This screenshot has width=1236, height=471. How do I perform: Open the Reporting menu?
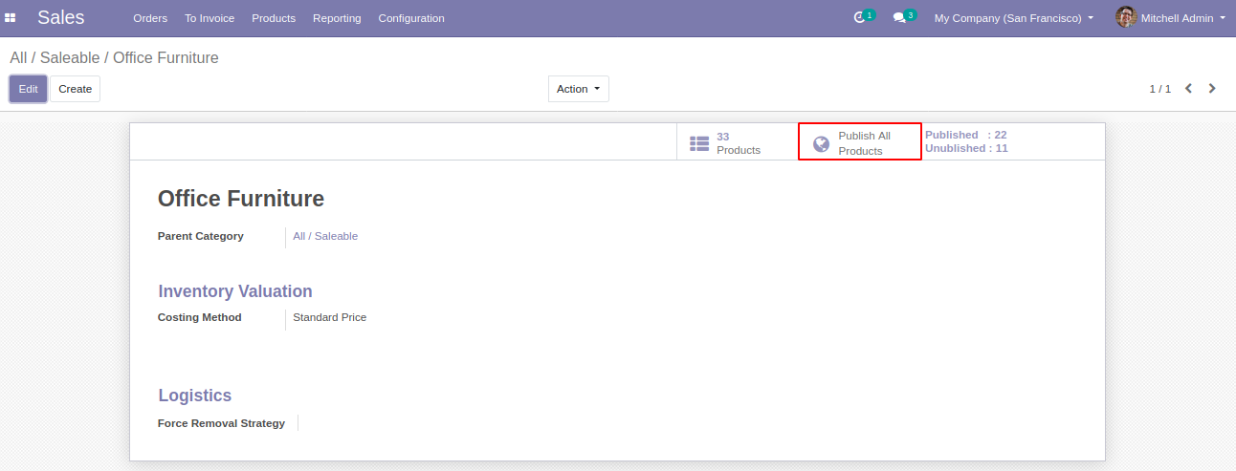click(x=337, y=18)
